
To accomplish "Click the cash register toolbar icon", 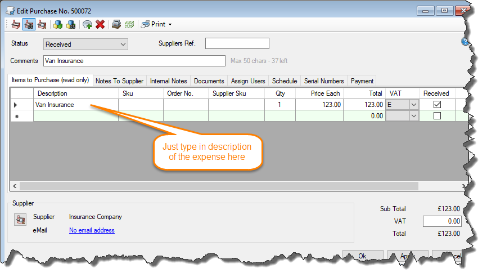I will tap(116, 24).
